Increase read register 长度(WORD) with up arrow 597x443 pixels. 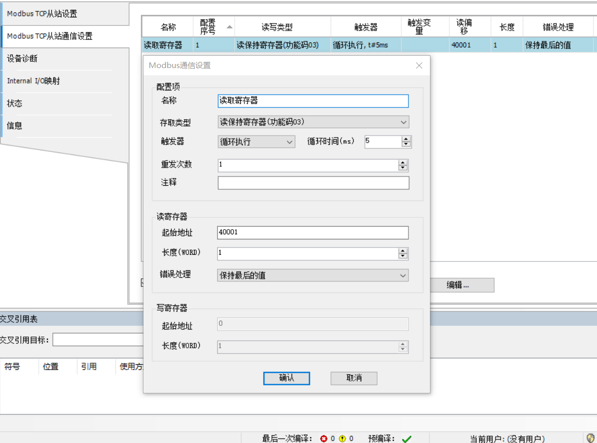(403, 251)
